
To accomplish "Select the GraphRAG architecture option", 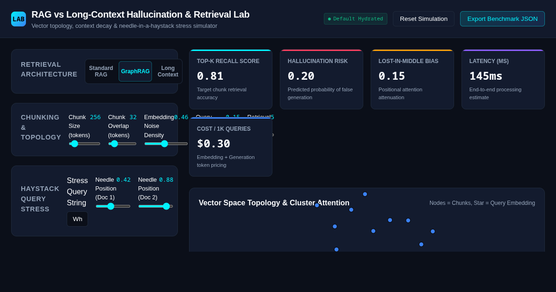I will [135, 71].
